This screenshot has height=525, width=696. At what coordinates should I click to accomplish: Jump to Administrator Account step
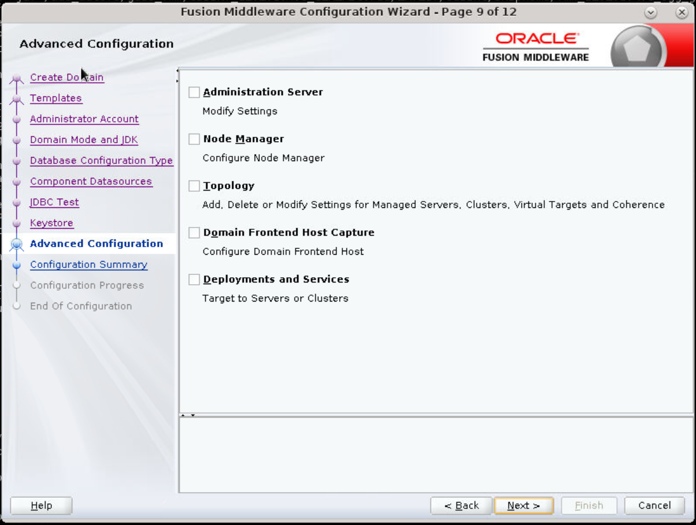coord(84,119)
